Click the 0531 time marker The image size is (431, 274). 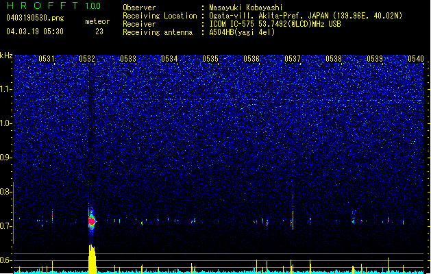click(46, 59)
